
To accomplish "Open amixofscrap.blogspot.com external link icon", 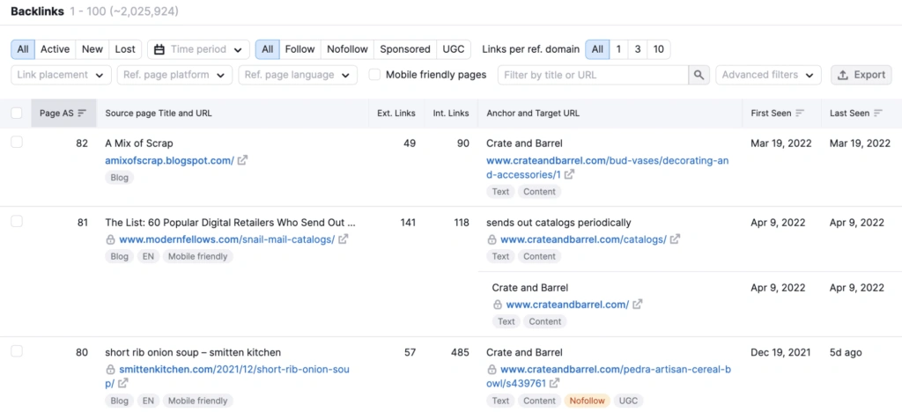I will (x=243, y=160).
